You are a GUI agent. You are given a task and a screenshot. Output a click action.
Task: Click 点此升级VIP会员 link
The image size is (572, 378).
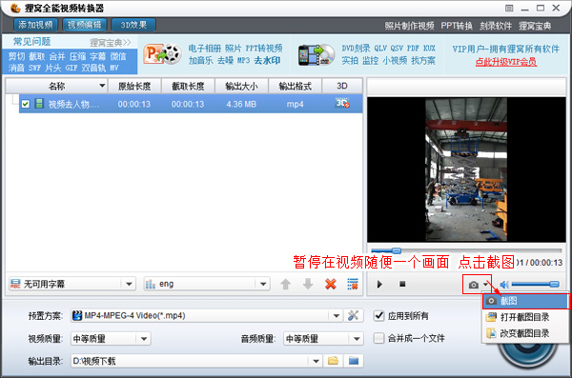point(505,62)
